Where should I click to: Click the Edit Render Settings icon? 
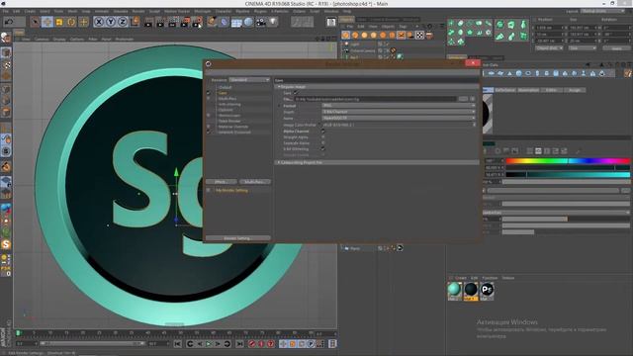(198, 22)
